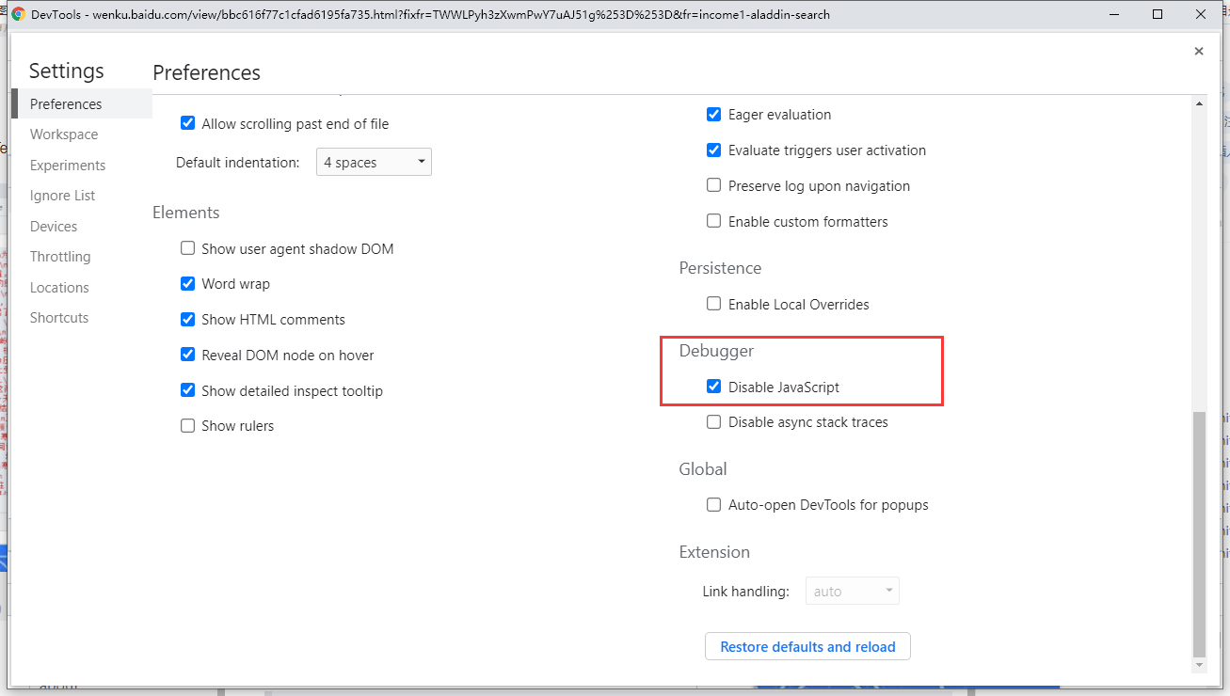Open the Ignore List settings tab

click(x=62, y=196)
